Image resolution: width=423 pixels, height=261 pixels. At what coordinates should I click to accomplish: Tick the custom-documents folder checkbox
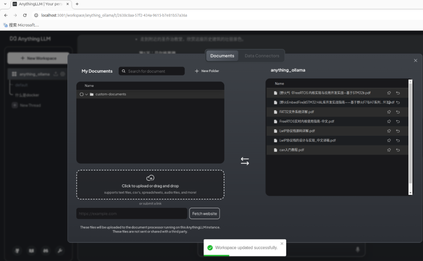coord(81,94)
